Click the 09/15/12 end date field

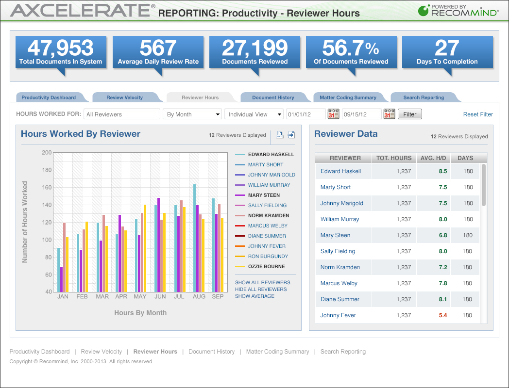point(361,114)
